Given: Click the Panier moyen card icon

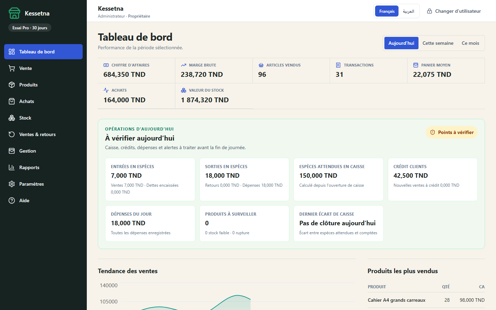Looking at the screenshot, I should [x=416, y=65].
